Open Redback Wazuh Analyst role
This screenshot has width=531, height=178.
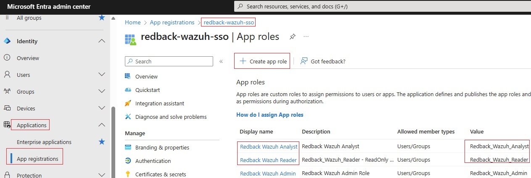[269, 147]
